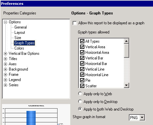Click the graph types list scroll-down arrow

[127, 85]
